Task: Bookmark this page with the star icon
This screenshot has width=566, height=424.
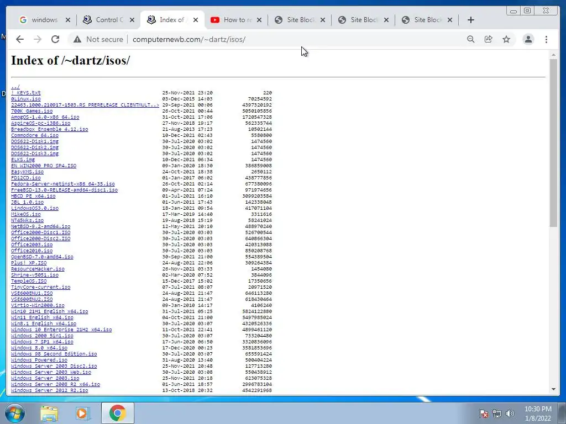Action: point(506,39)
